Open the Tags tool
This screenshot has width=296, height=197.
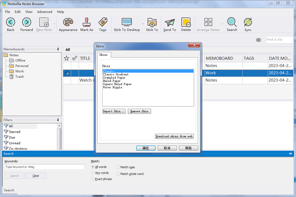tap(103, 22)
